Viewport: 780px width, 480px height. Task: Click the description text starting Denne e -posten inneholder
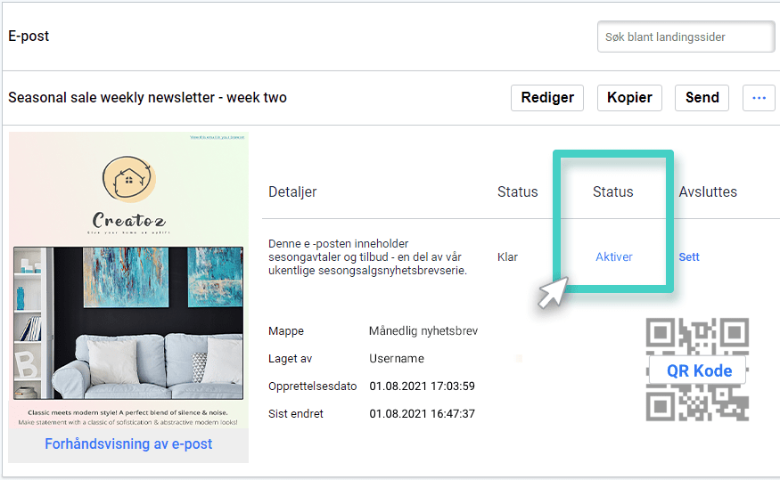(x=367, y=256)
